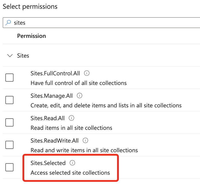The width and height of the screenshot is (200, 187).
Task: Click info icon next to Sites.Selected
Action: pos(72,163)
